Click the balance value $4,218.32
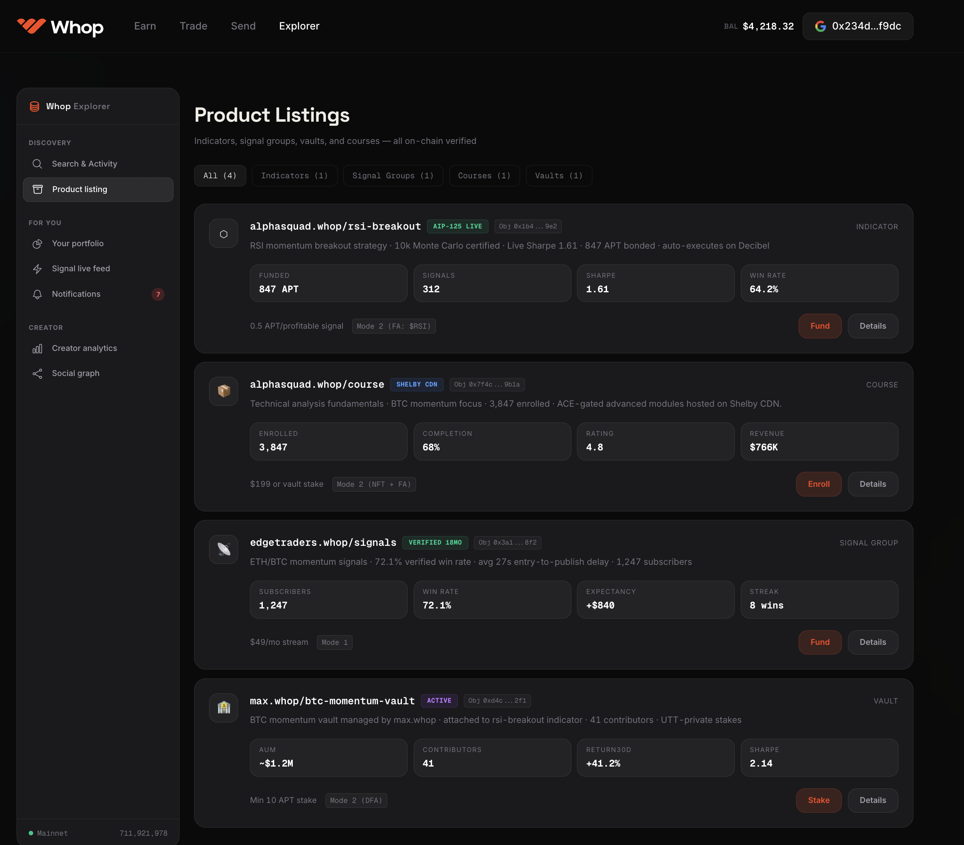The height and width of the screenshot is (845, 964). click(x=768, y=26)
